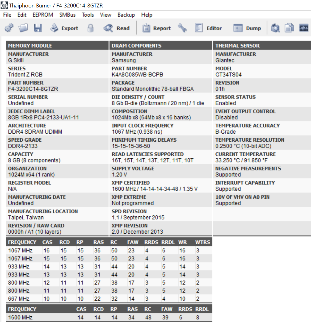Screen dimensions: 311x322
Task: Click the memory module icon at toolbar end
Action: (304, 28)
